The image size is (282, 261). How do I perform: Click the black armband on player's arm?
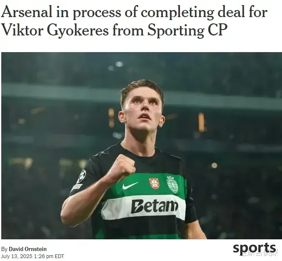click(x=191, y=214)
